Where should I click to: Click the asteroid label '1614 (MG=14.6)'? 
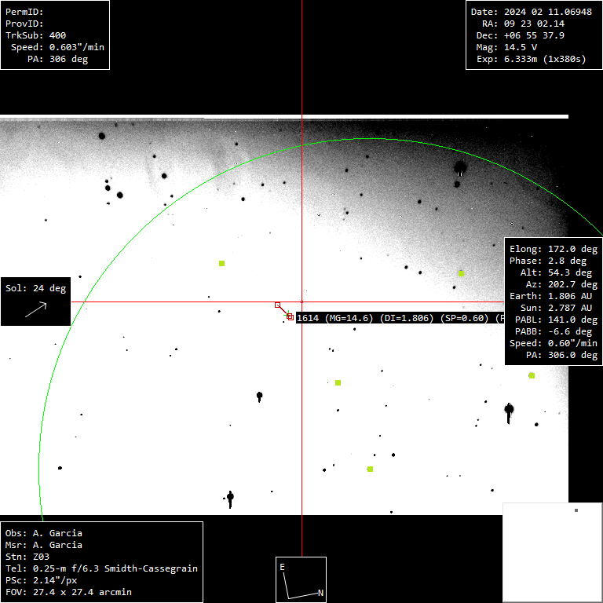tap(335, 318)
